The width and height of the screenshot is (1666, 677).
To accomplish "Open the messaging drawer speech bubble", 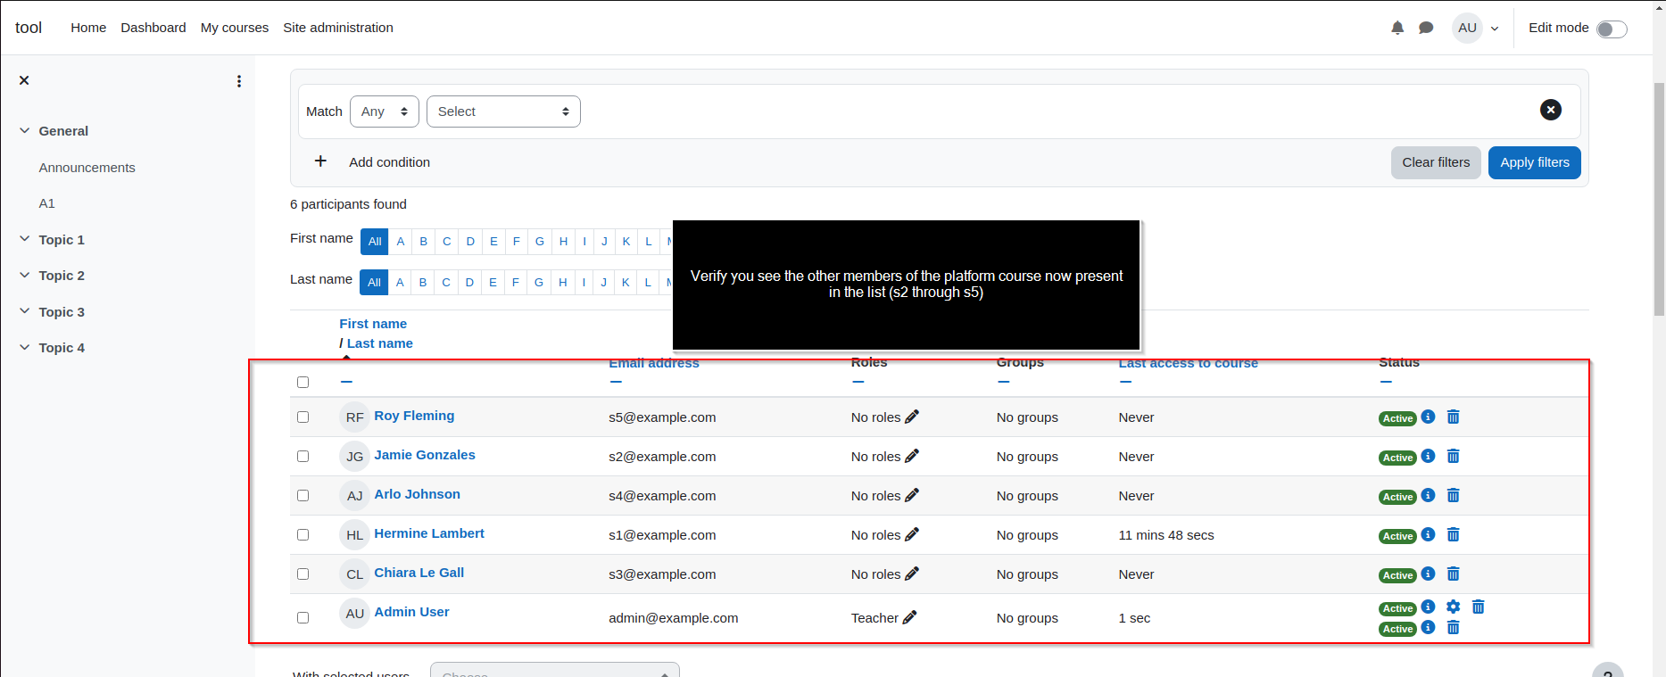I will (x=1426, y=28).
